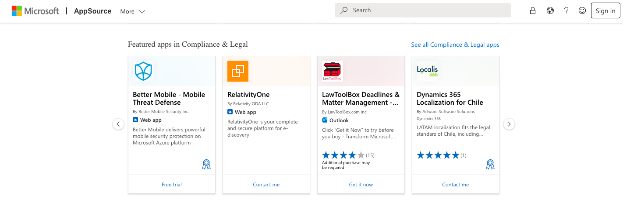Click 'By Artware Software Solutions' text

coord(446,112)
